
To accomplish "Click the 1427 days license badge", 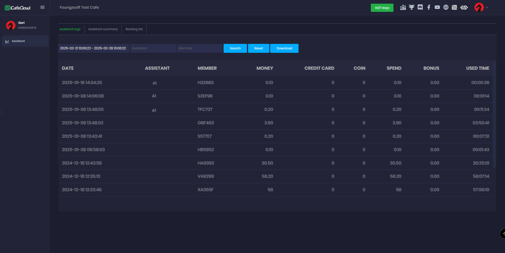I will (382, 8).
